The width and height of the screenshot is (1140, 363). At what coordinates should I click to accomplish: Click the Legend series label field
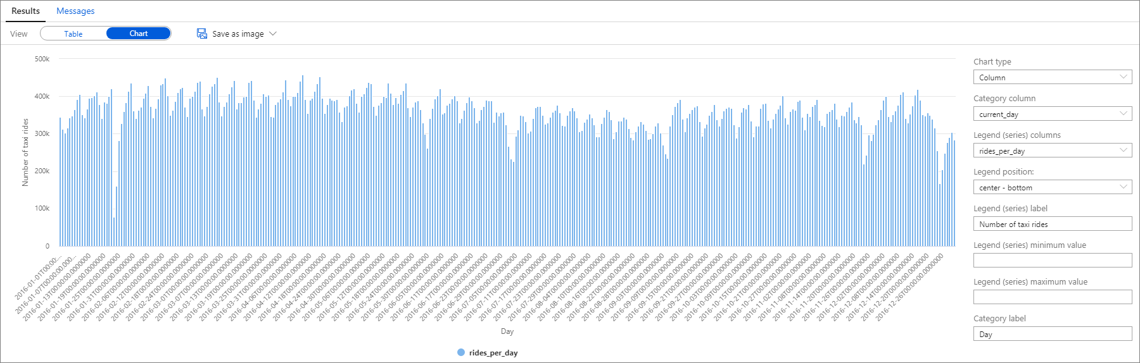click(1051, 224)
